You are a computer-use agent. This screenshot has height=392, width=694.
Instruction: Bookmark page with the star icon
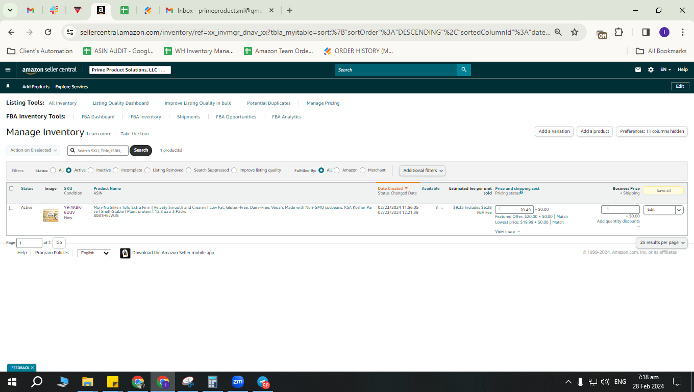575,32
